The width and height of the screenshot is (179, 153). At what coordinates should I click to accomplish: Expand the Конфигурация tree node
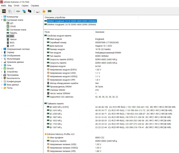(2, 81)
